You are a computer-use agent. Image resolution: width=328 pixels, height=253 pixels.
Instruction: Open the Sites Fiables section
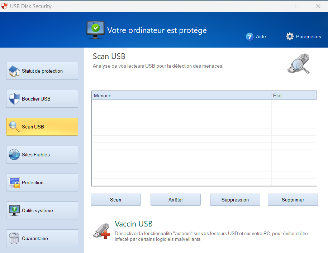click(42, 155)
